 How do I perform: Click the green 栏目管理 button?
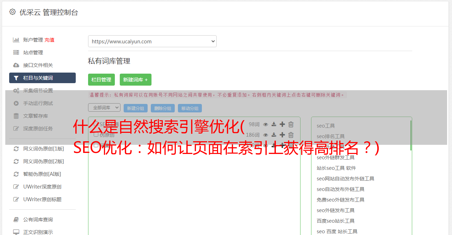pyautogui.click(x=101, y=80)
